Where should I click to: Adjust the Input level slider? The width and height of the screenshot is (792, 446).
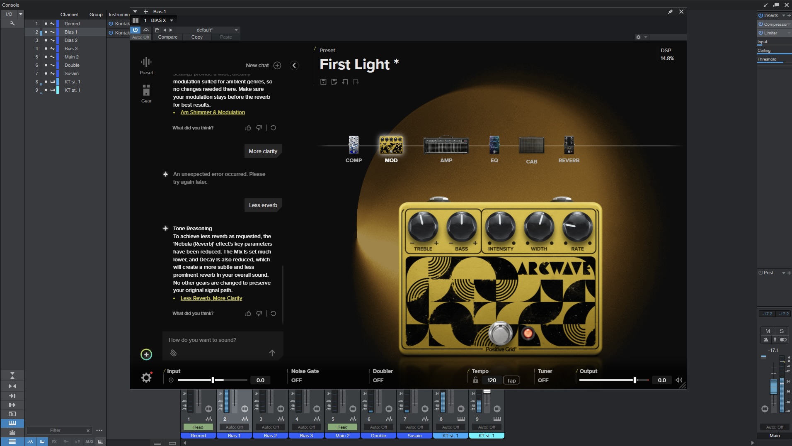click(x=212, y=380)
